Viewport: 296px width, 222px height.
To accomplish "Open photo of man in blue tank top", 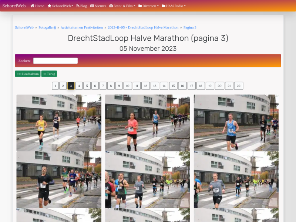I will 236,123.
